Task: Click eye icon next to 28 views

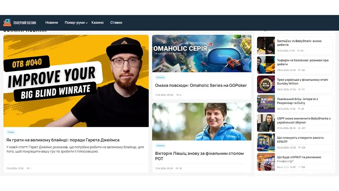Action: (x=299, y=109)
